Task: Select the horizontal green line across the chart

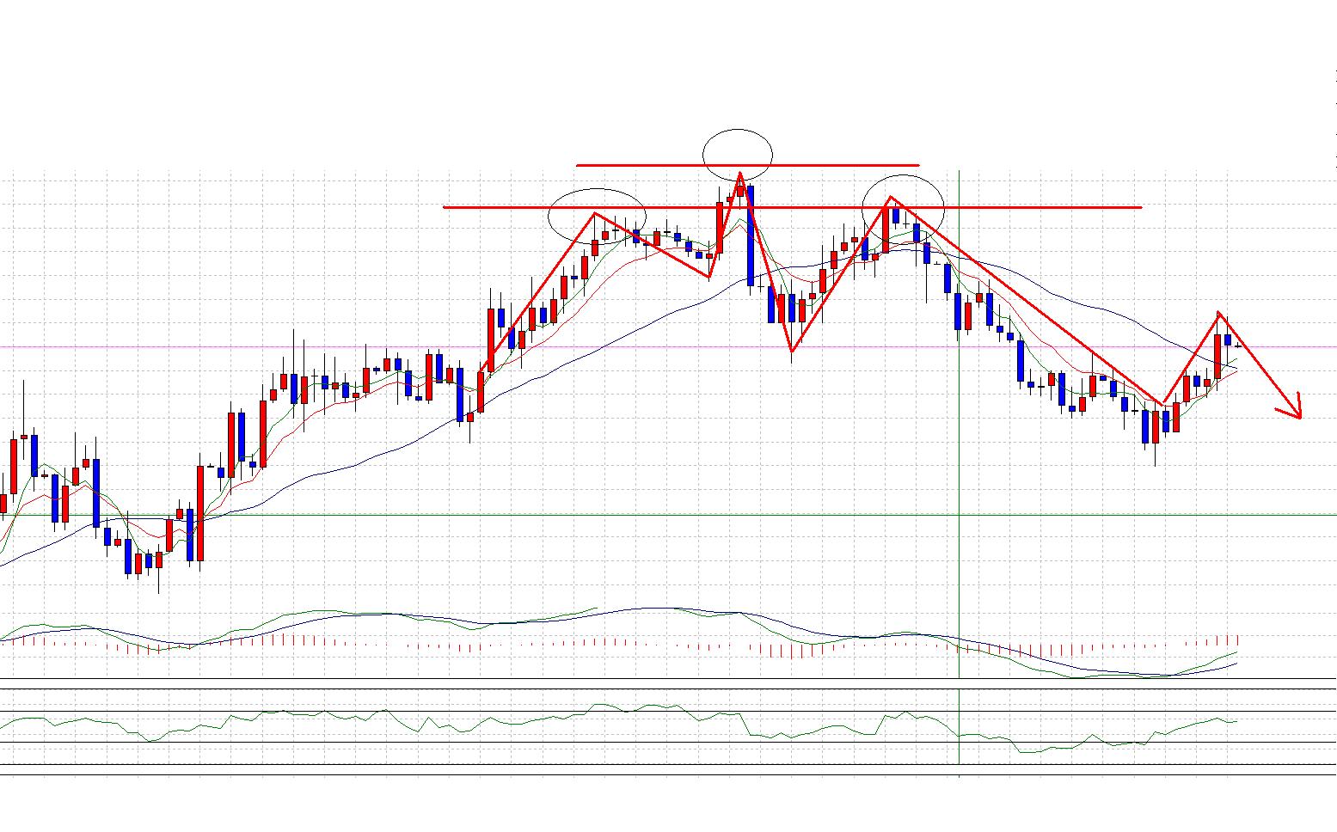Action: pyautogui.click(x=668, y=515)
